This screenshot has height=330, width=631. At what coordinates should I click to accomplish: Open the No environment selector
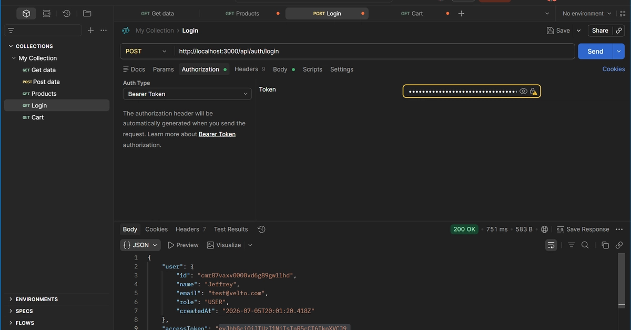point(587,14)
